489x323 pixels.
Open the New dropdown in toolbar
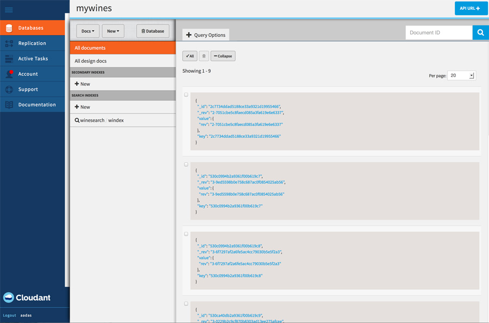pos(113,31)
